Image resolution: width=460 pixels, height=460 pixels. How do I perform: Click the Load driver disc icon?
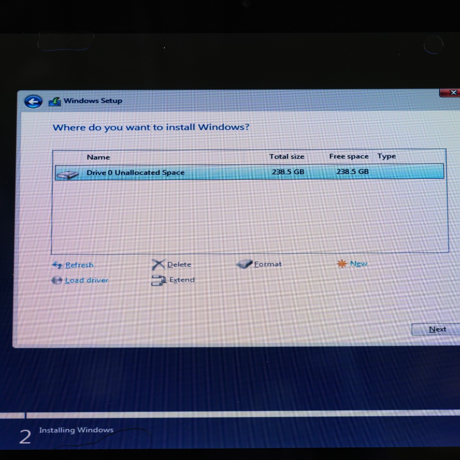tap(57, 280)
